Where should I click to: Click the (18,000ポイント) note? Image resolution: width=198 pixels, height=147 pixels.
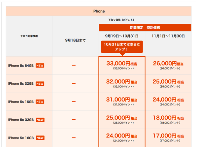(170, 123)
